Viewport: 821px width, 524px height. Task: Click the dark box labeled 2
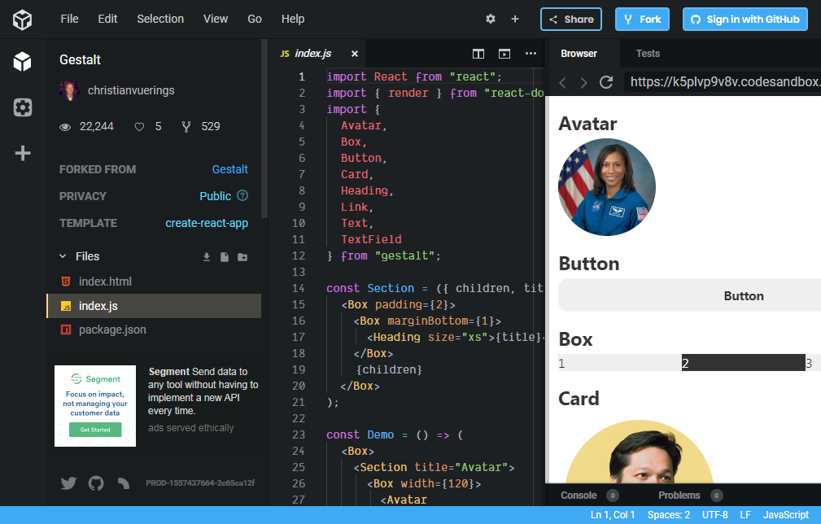[x=743, y=363]
